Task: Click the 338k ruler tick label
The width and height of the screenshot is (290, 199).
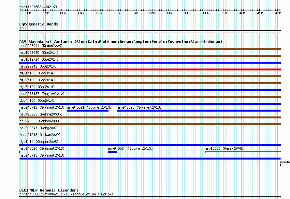Action: pos(206,13)
